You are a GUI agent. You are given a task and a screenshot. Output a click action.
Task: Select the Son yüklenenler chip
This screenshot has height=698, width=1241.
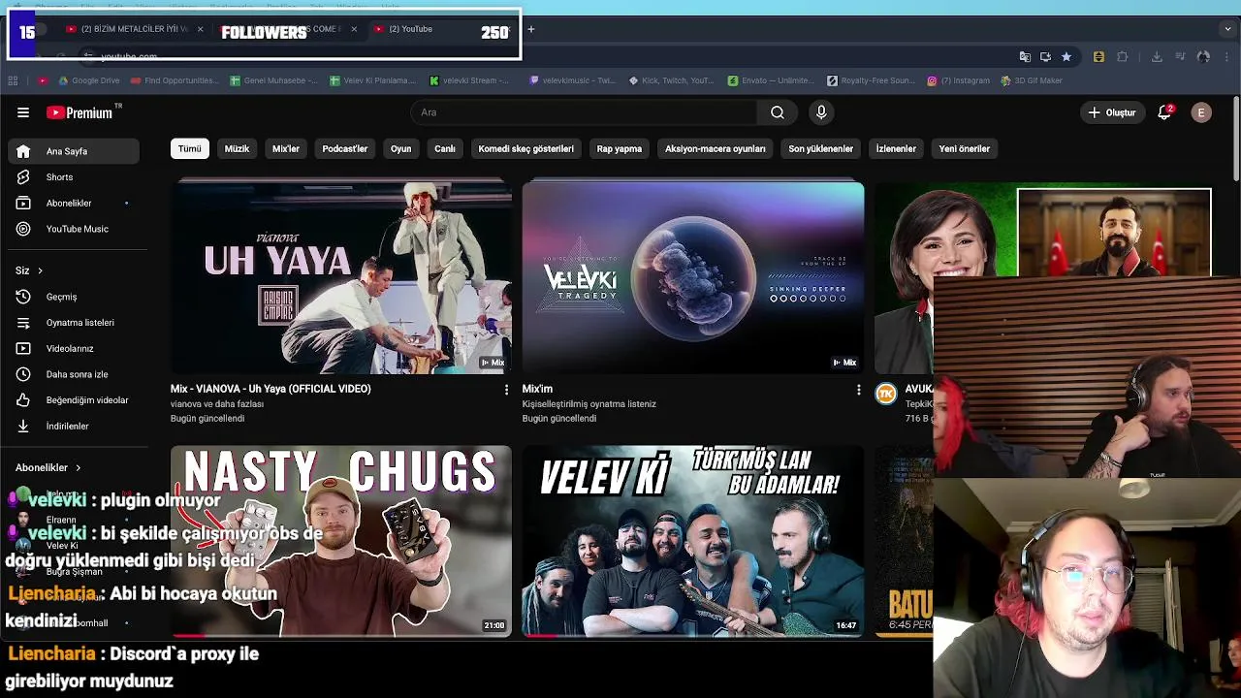click(821, 149)
